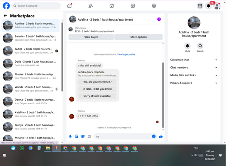The image size is (226, 166).
Task: Click the Facebook logo
Action: click(x=6, y=6)
